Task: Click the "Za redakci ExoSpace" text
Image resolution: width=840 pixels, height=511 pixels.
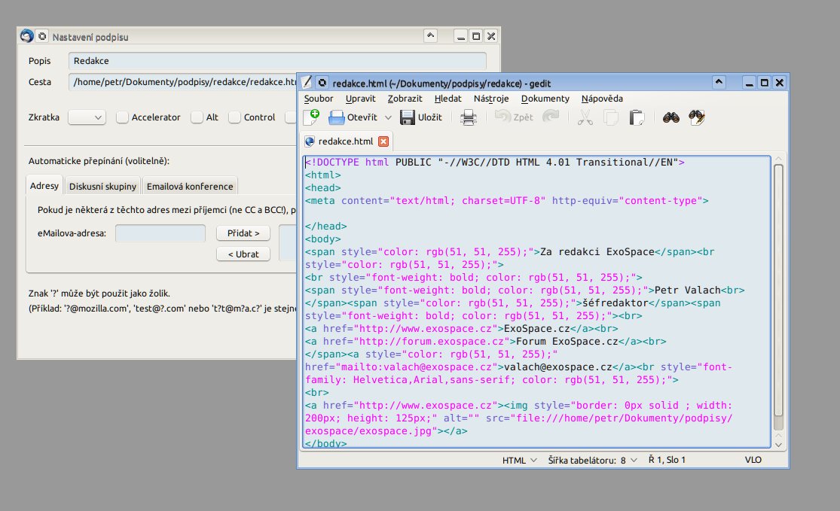Action: [597, 252]
